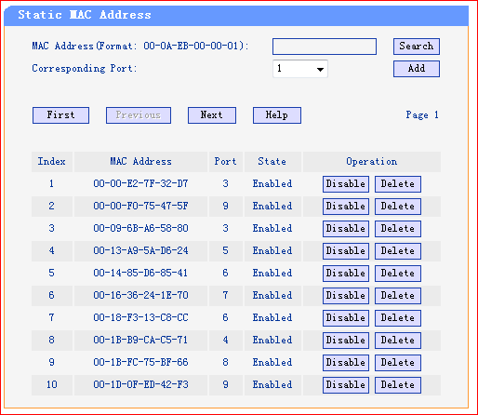Delete MAC entry 00-00-F0-75-47-5F

(398, 207)
